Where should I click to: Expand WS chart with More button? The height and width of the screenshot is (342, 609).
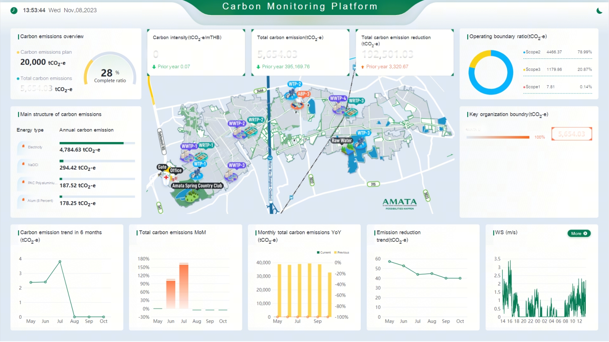(579, 234)
